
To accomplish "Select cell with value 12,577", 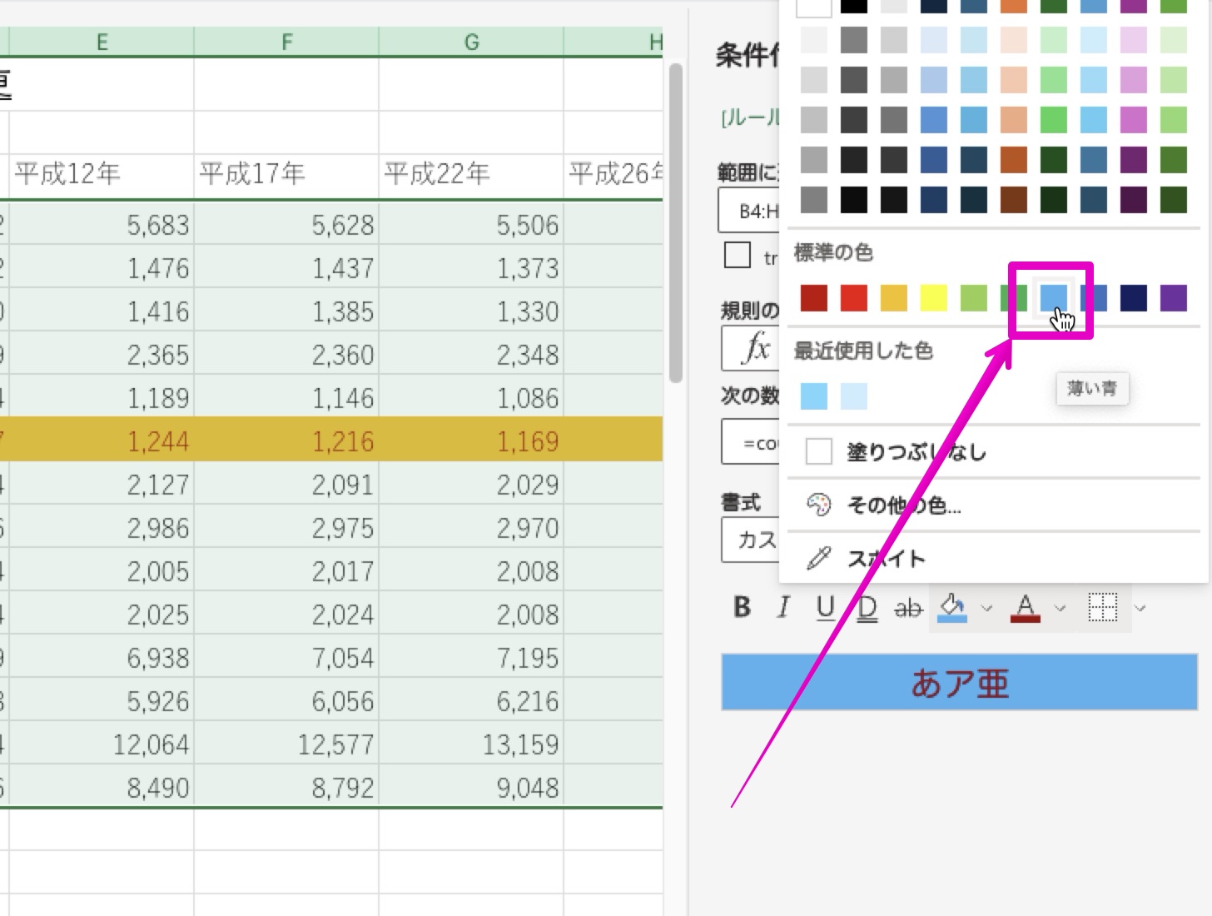I will tap(286, 744).
